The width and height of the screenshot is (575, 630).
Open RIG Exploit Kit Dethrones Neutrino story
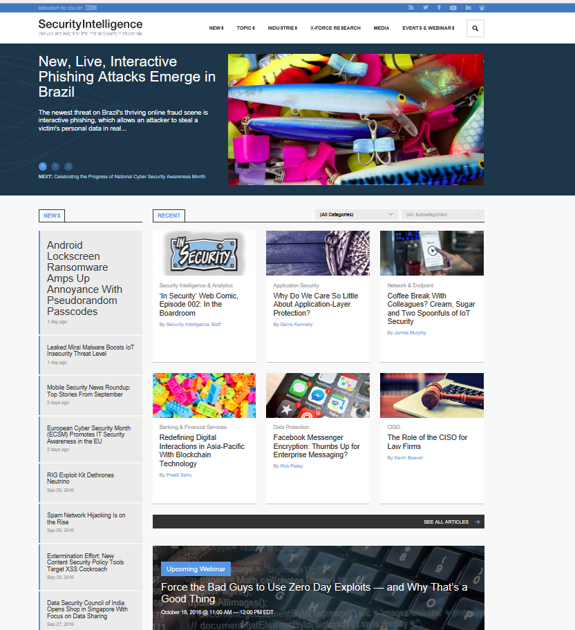pos(80,478)
